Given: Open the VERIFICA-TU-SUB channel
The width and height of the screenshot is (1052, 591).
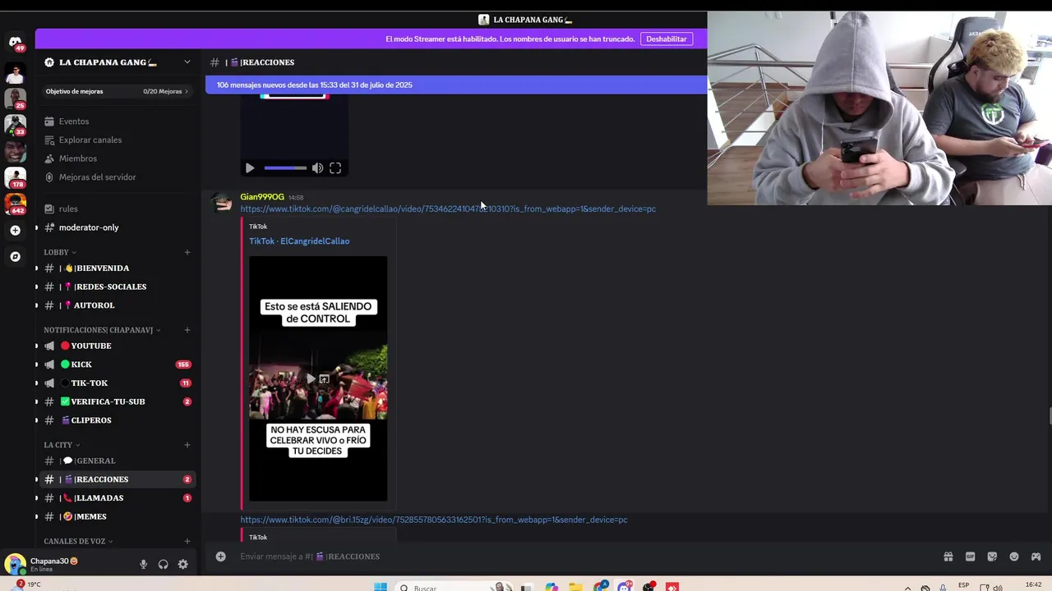Looking at the screenshot, I should pyautogui.click(x=117, y=401).
